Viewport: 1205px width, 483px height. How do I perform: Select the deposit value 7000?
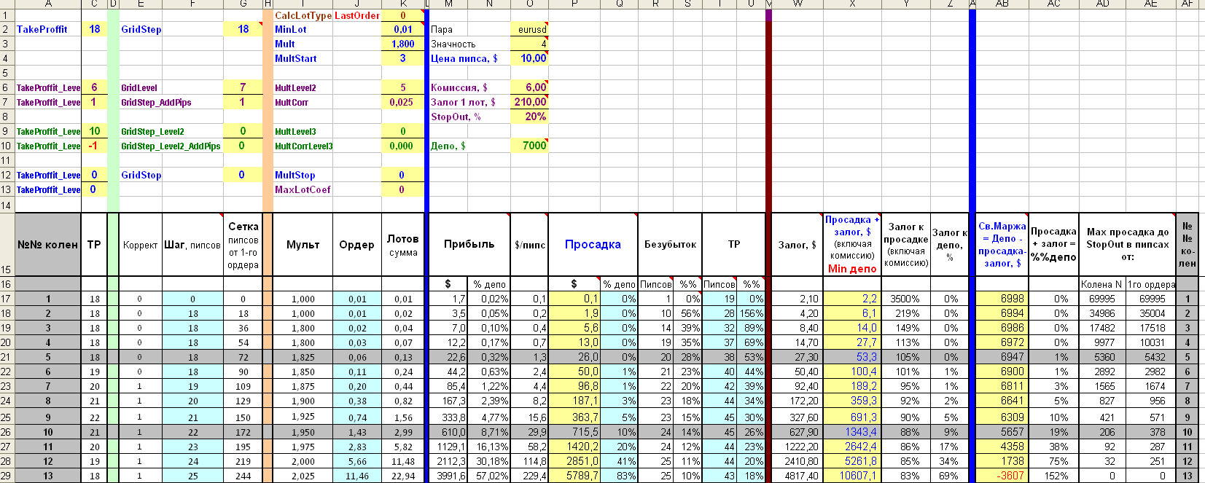529,146
